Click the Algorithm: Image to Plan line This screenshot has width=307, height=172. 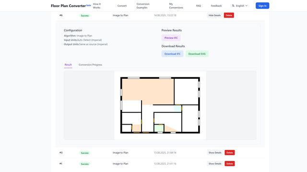pyautogui.click(x=78, y=36)
